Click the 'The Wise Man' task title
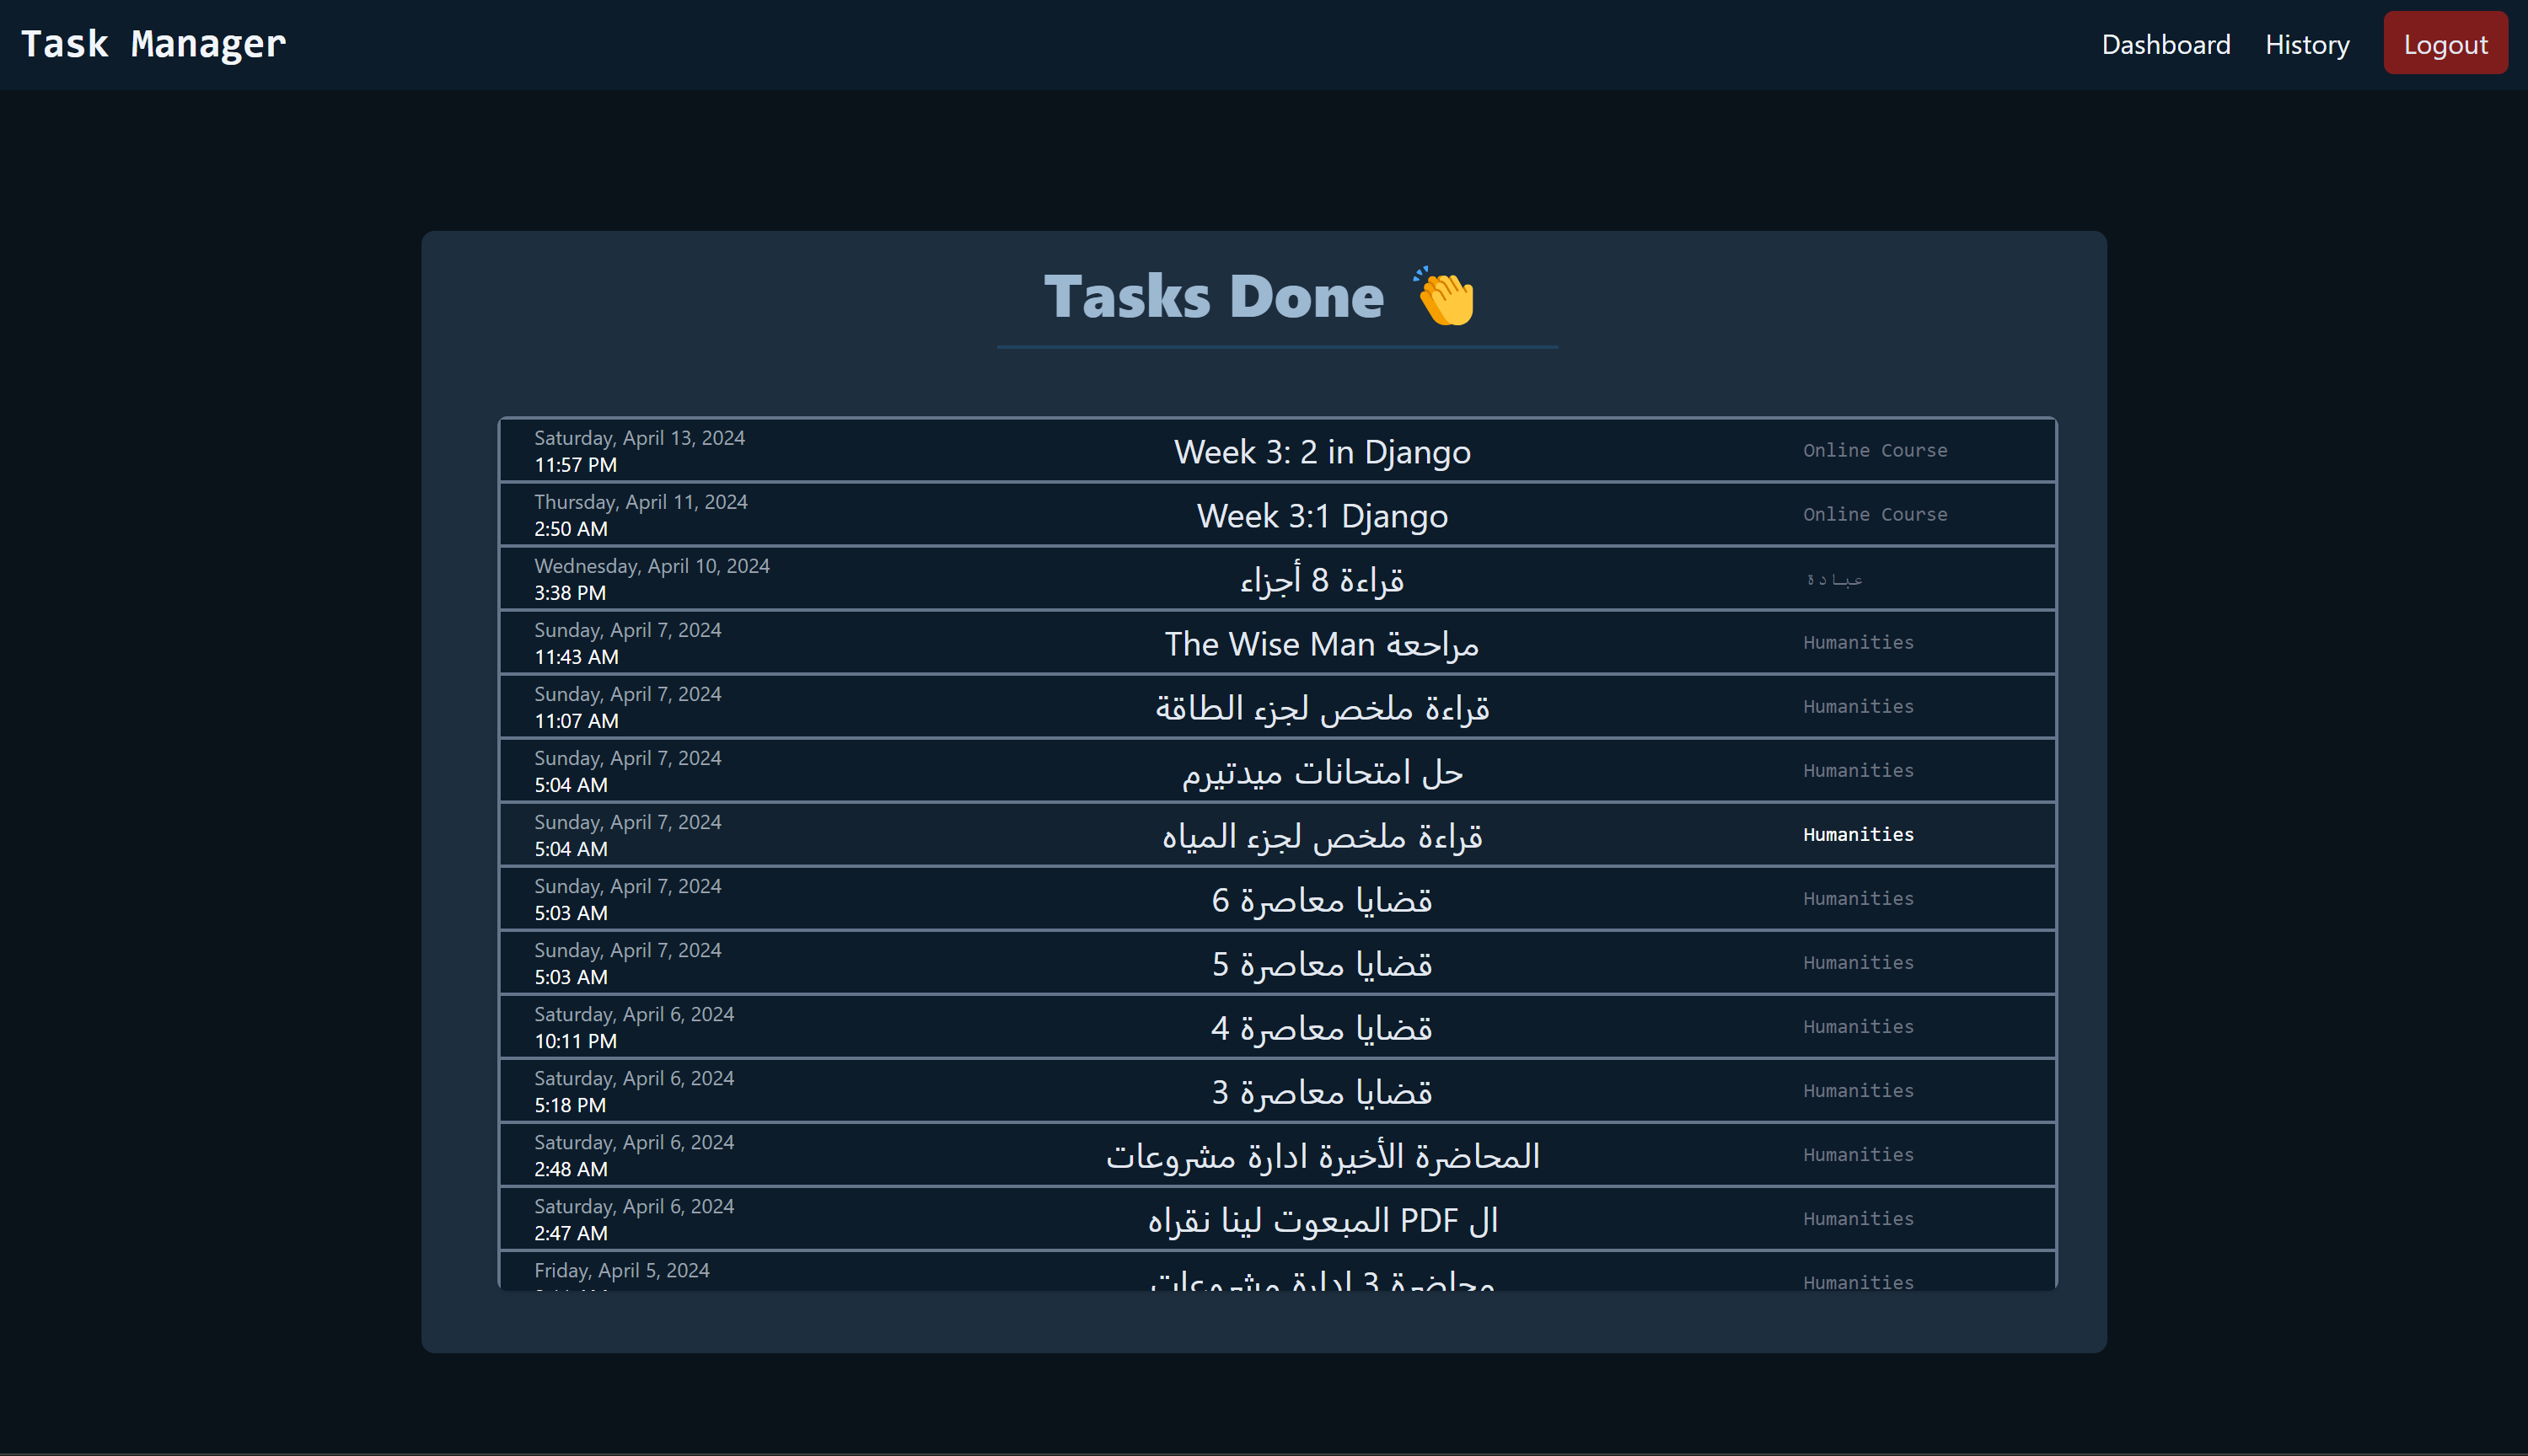The height and width of the screenshot is (1456, 2528). pos(1321,644)
